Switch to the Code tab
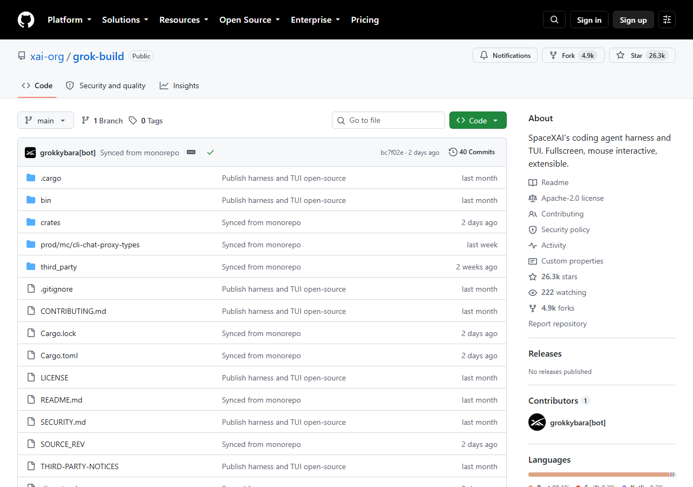This screenshot has height=487, width=693. 37,85
